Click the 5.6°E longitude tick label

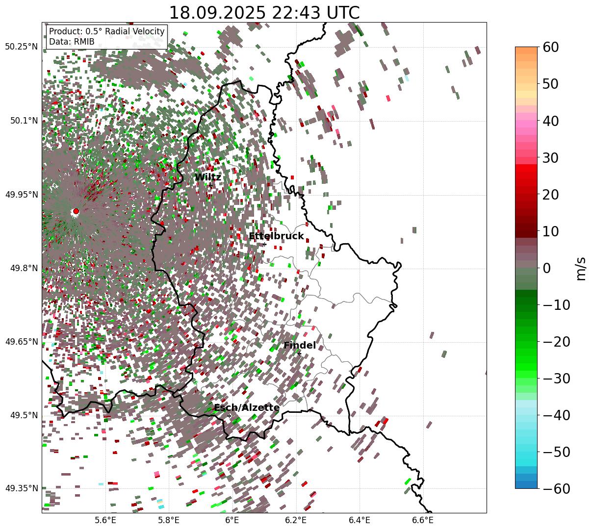tap(105, 521)
